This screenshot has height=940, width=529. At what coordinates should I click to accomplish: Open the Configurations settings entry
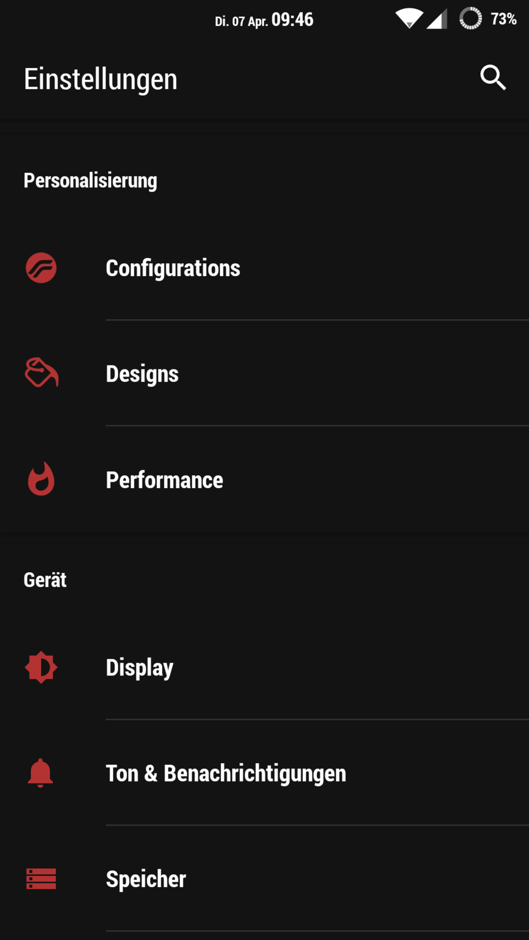pyautogui.click(x=173, y=268)
